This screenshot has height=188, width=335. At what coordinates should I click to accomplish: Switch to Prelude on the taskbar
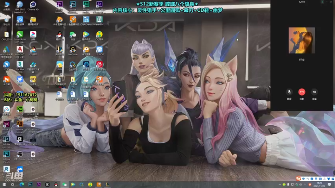coord(39,184)
